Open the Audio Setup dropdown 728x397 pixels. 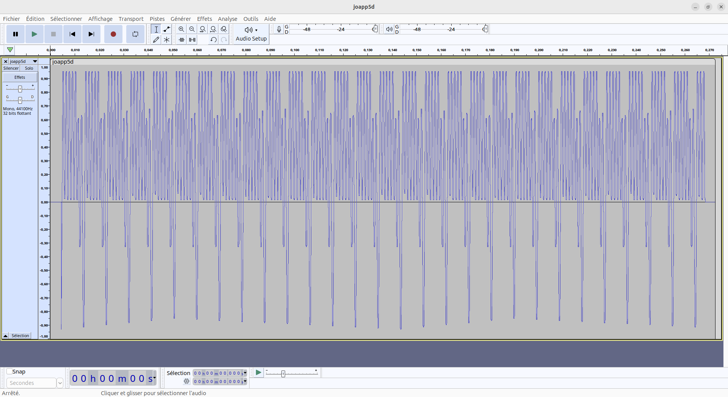point(251,34)
